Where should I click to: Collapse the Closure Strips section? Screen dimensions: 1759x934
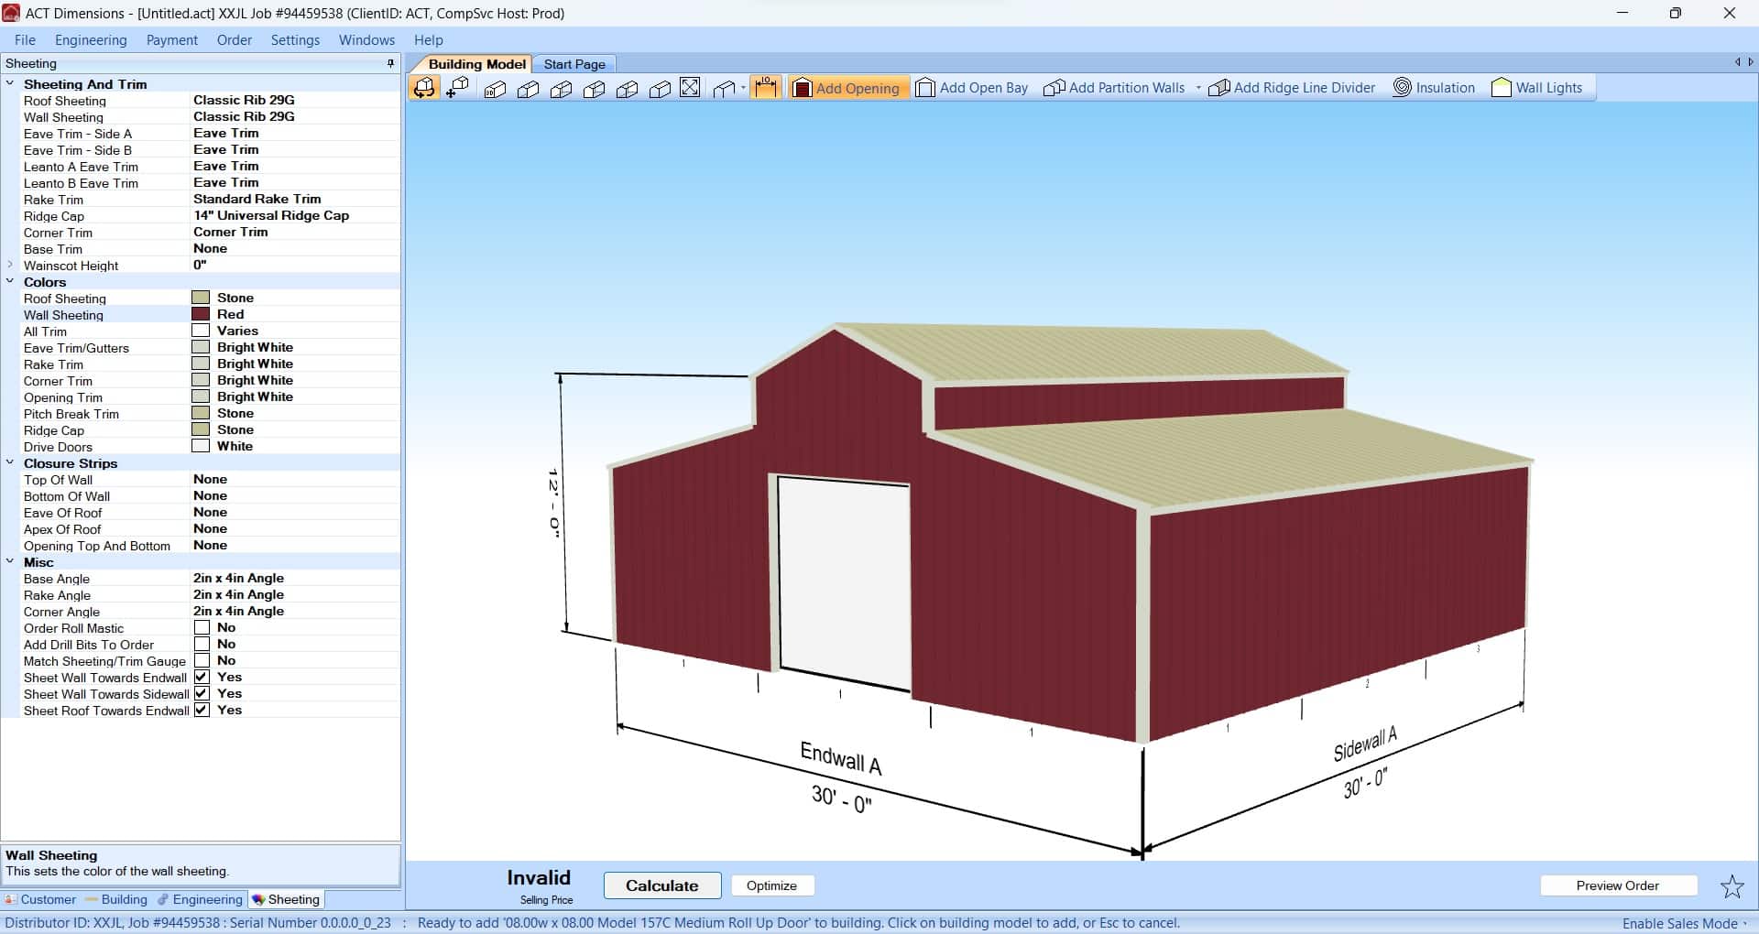click(10, 463)
